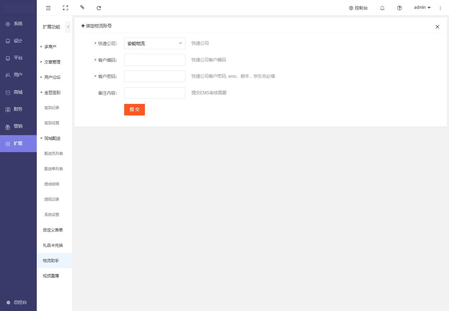Click the refresh page icon
Screen dimensions: 449x311
click(x=99, y=8)
